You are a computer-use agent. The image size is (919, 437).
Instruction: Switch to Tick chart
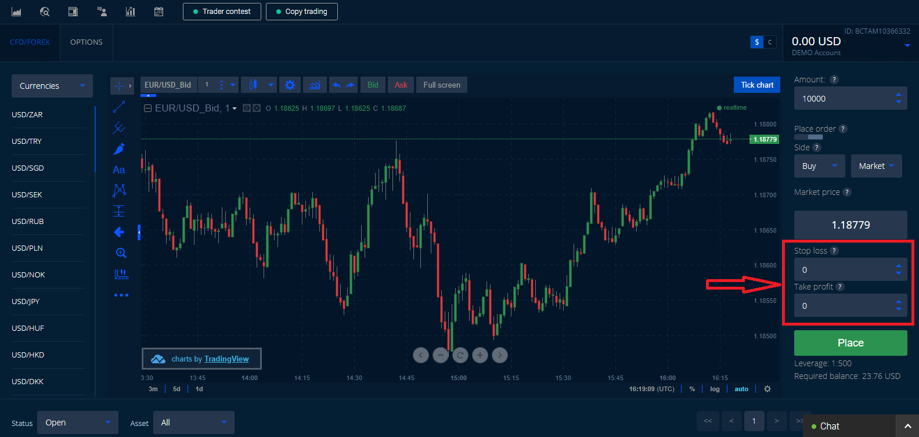coord(757,85)
